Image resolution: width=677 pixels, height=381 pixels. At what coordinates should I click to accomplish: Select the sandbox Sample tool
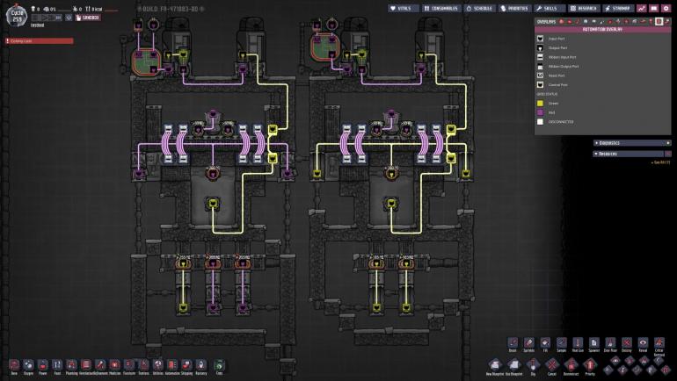tap(561, 344)
